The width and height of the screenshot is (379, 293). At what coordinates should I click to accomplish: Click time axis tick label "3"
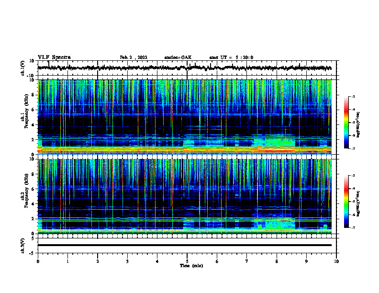click(x=127, y=261)
